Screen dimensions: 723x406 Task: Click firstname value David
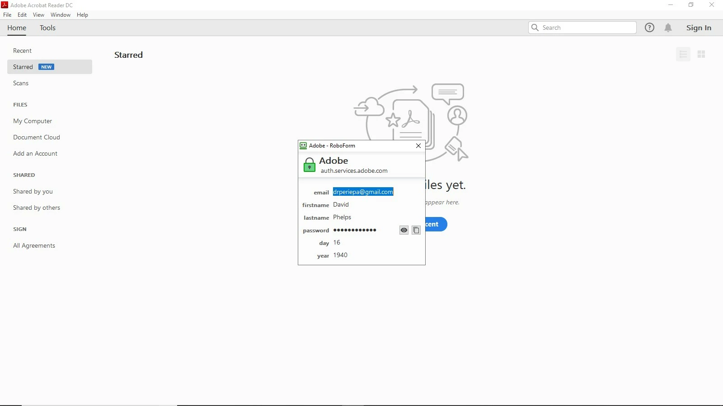click(341, 204)
